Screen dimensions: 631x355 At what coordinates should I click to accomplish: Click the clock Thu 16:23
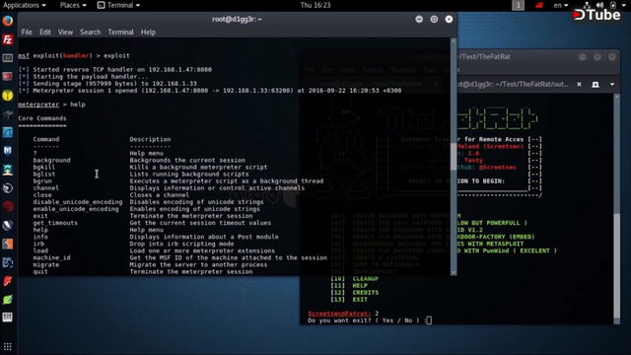coord(315,5)
